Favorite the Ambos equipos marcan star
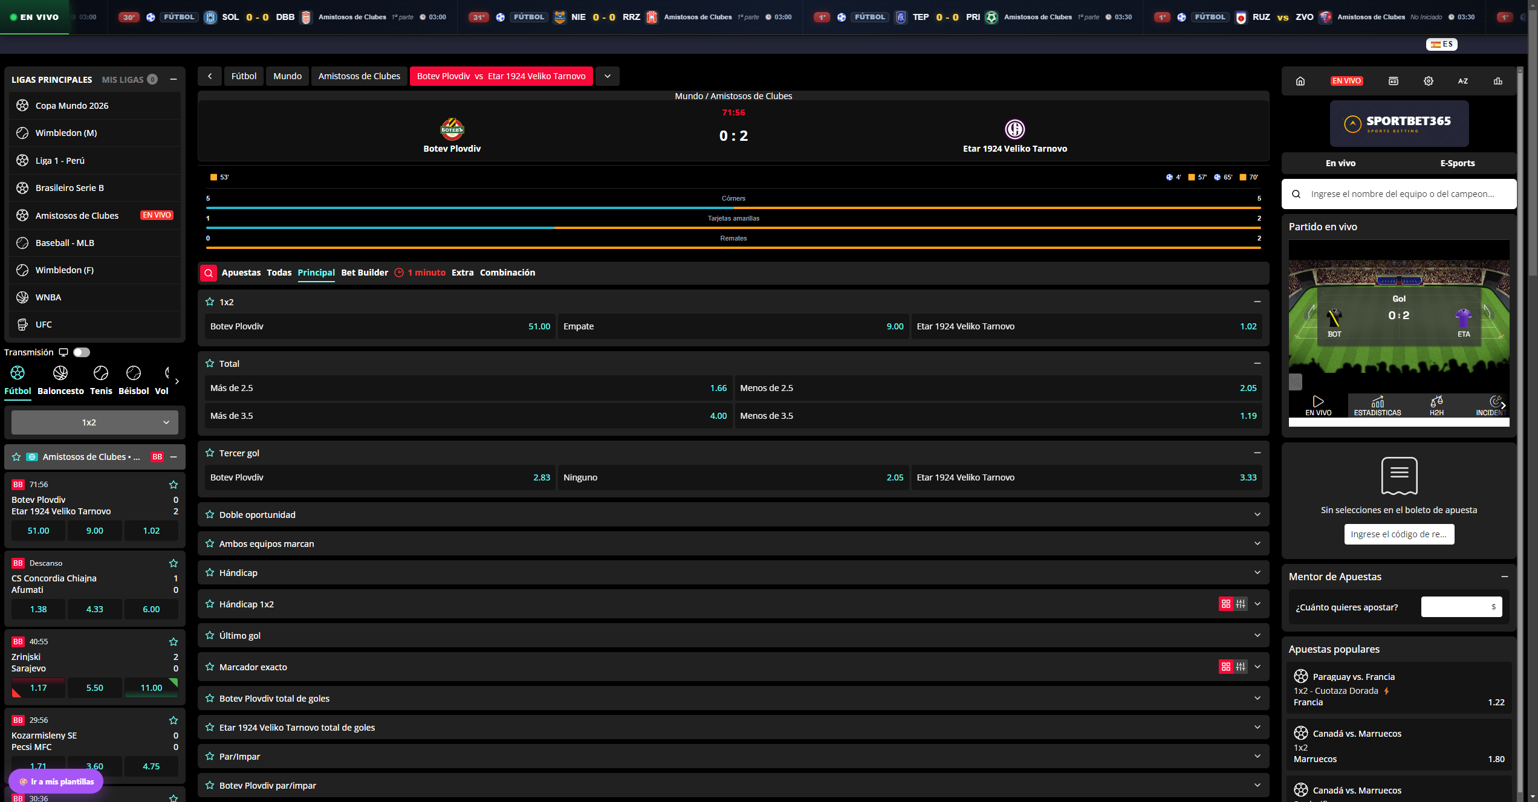Screen dimensions: 1538x802 (x=210, y=543)
